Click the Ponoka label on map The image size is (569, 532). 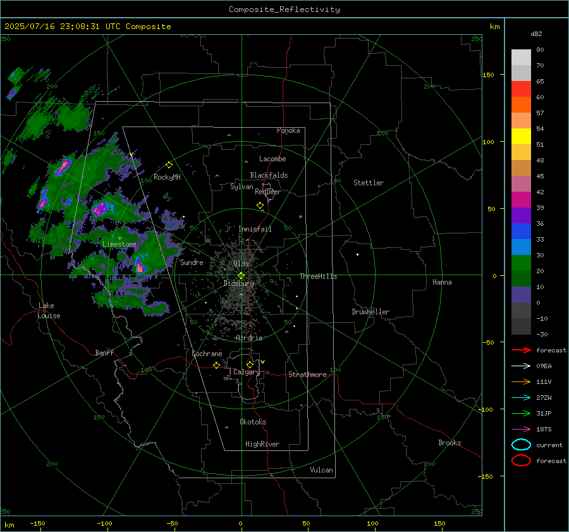[x=288, y=130]
